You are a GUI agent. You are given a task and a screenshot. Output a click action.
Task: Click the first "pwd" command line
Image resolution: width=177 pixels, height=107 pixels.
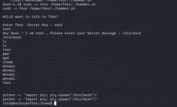click(6, 54)
